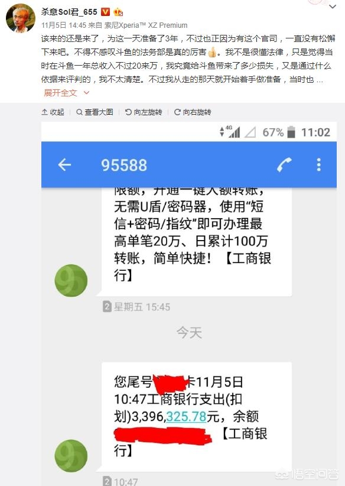The height and width of the screenshot is (486, 345).
Task: Tap the green sender avatar beside 10:47 message
Action: (71, 456)
